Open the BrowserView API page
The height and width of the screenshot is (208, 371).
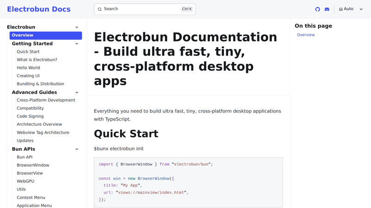(30, 173)
